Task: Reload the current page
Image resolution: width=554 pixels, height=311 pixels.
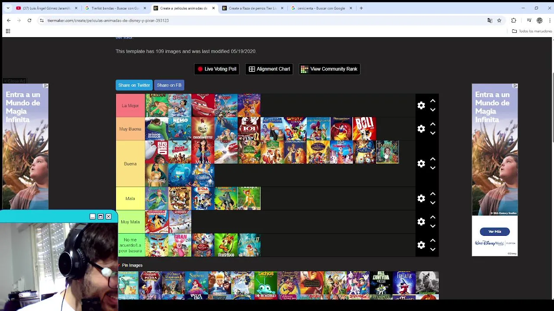Action: click(29, 20)
